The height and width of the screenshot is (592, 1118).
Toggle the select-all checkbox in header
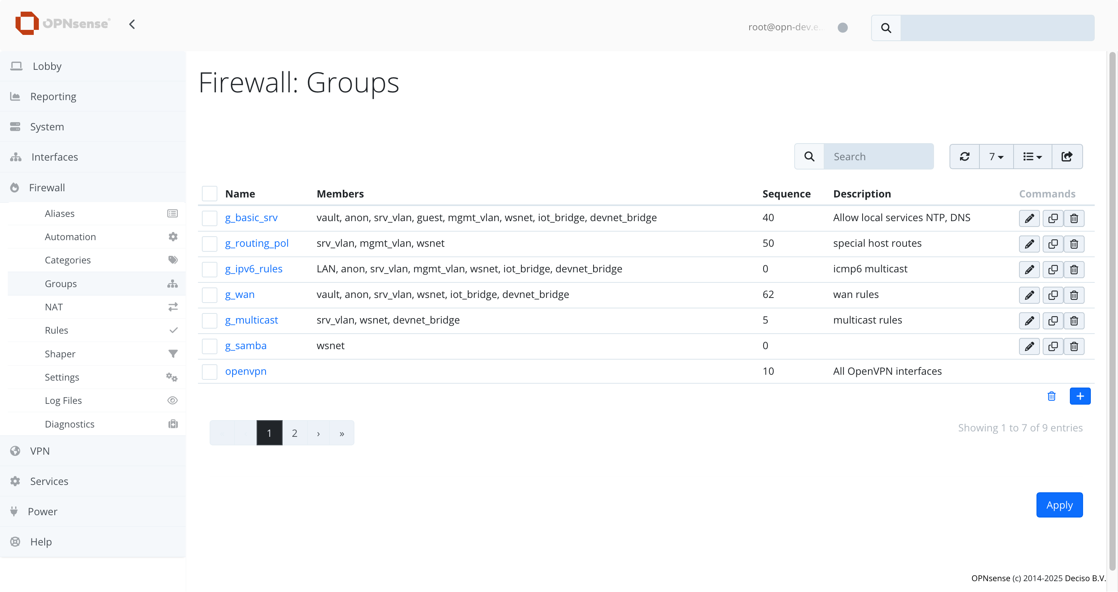point(210,194)
